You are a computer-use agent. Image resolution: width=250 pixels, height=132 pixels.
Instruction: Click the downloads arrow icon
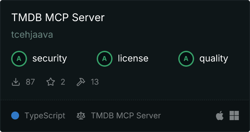(16, 82)
